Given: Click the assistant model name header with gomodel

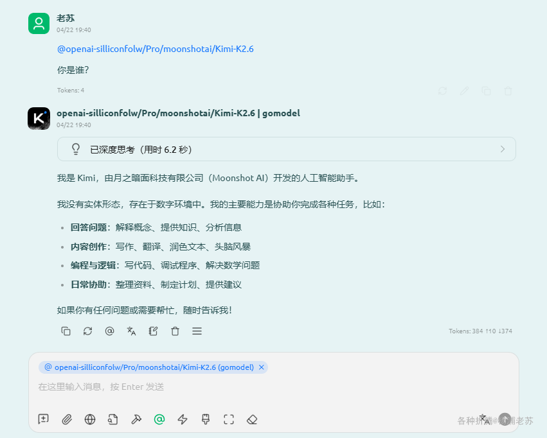Looking at the screenshot, I should 178,113.
